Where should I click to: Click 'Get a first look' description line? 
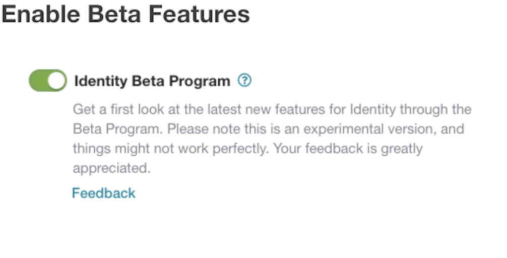coord(272,110)
